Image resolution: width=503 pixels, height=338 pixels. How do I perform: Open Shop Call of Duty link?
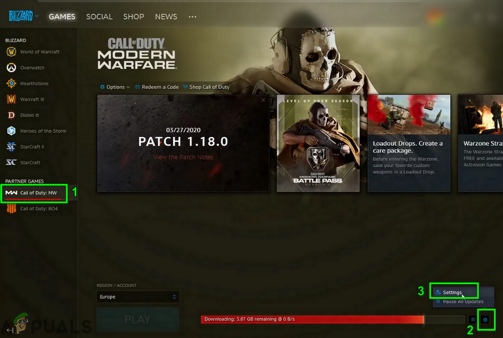pyautogui.click(x=206, y=87)
